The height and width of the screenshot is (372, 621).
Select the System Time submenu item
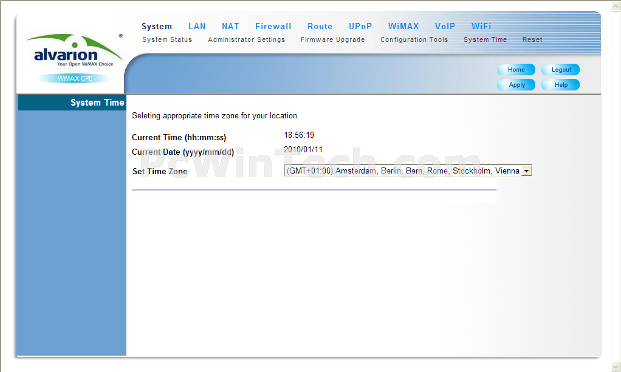(485, 39)
